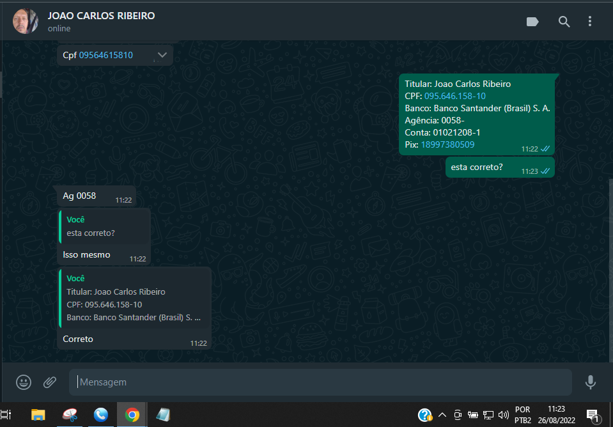
Task: Click the attach file paperclip icon
Action: [50, 382]
